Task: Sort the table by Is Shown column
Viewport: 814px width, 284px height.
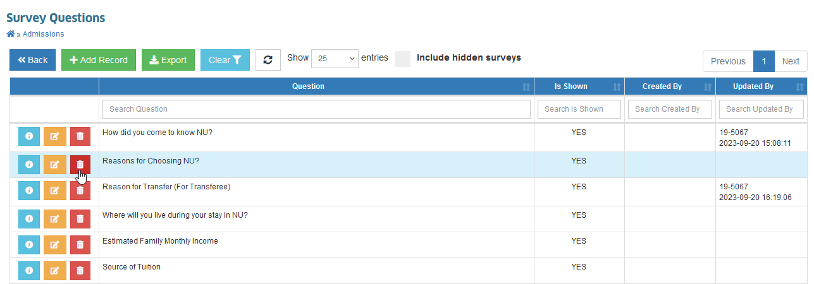Action: (579, 86)
